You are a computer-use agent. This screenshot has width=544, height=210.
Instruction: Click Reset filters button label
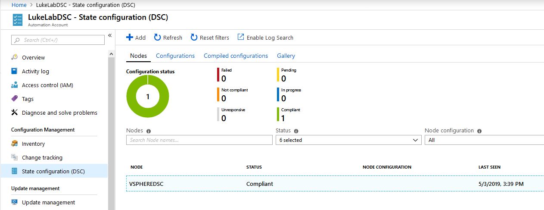click(214, 38)
